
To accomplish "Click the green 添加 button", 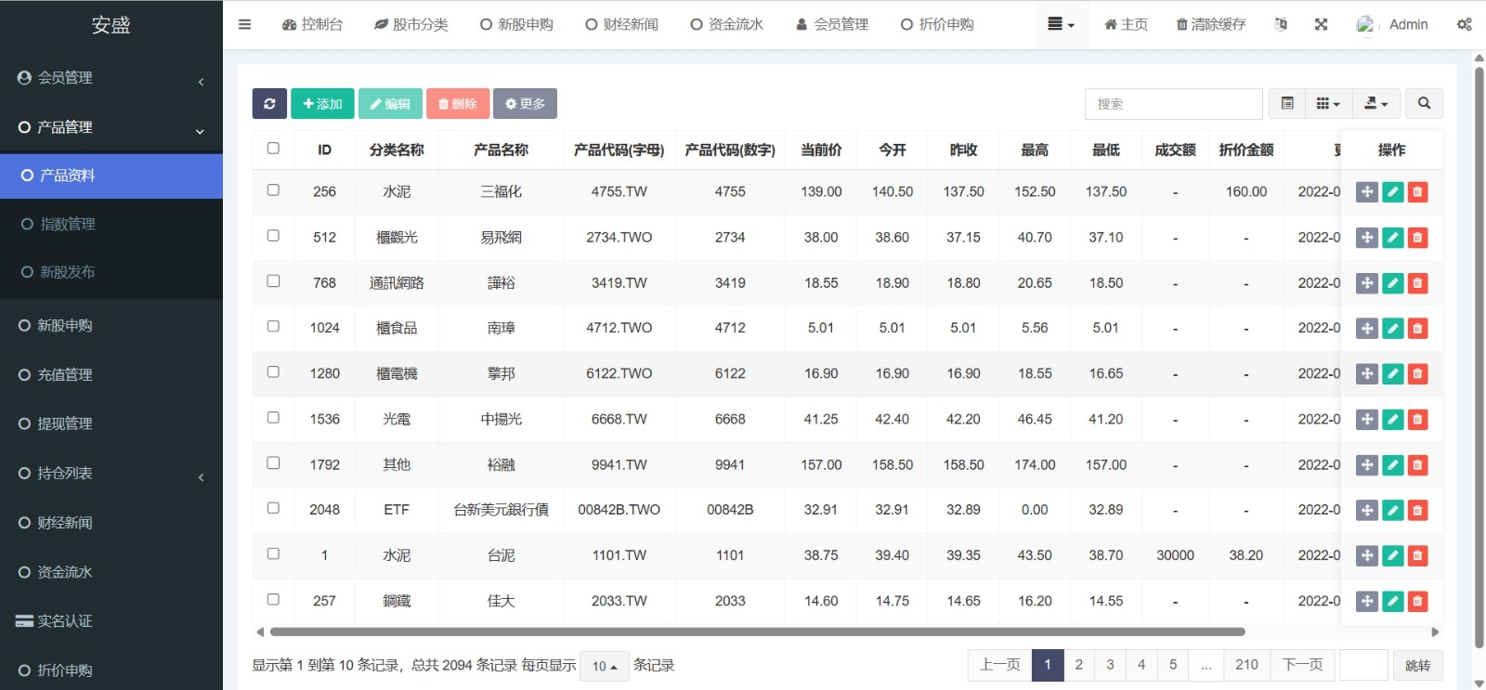I will point(323,104).
